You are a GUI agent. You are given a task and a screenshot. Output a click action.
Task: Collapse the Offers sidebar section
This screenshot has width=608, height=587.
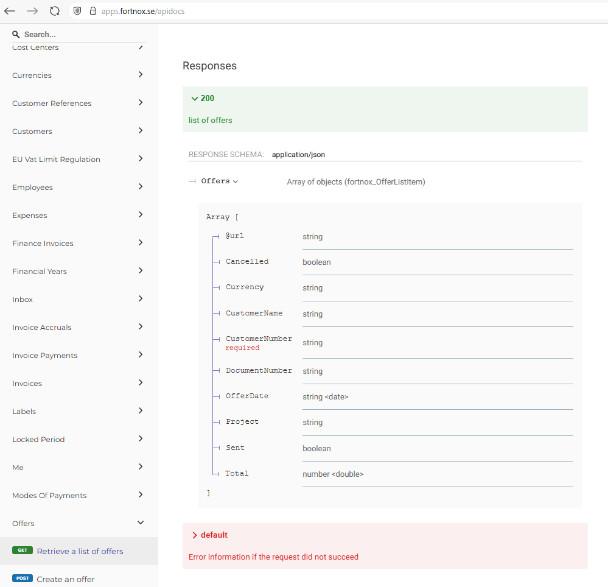point(141,523)
